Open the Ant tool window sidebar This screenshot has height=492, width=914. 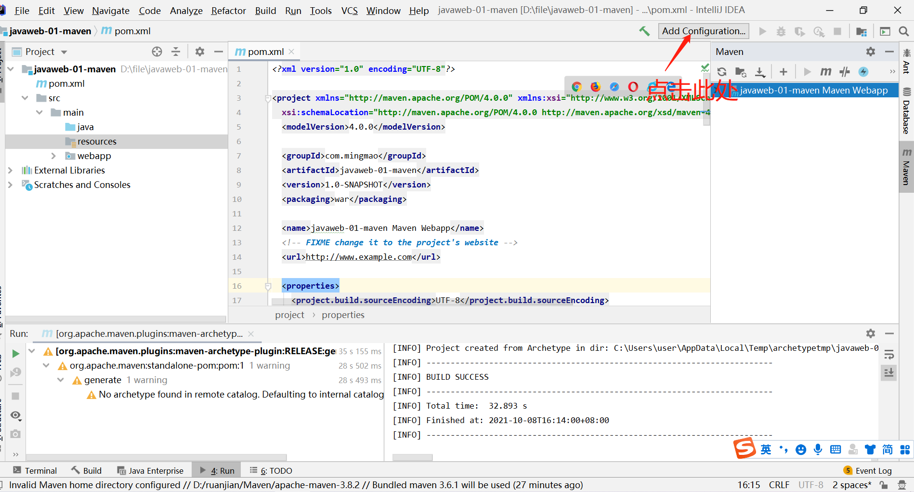906,61
